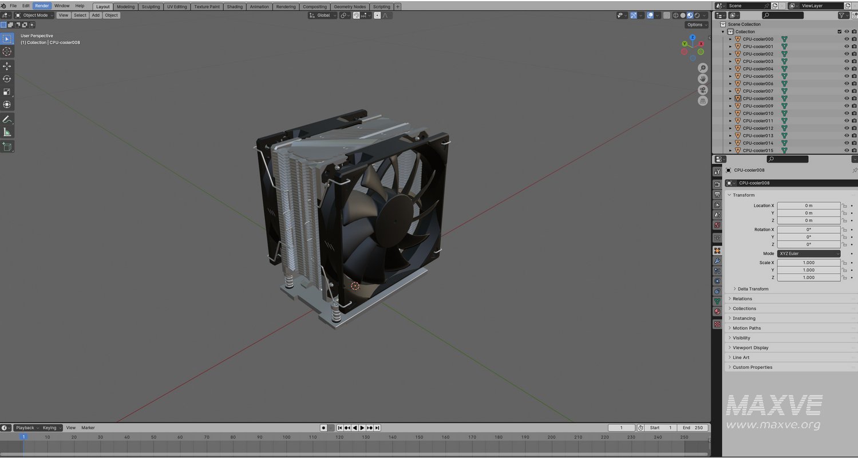
Task: Switch to wireframe viewport shading
Action: [676, 15]
